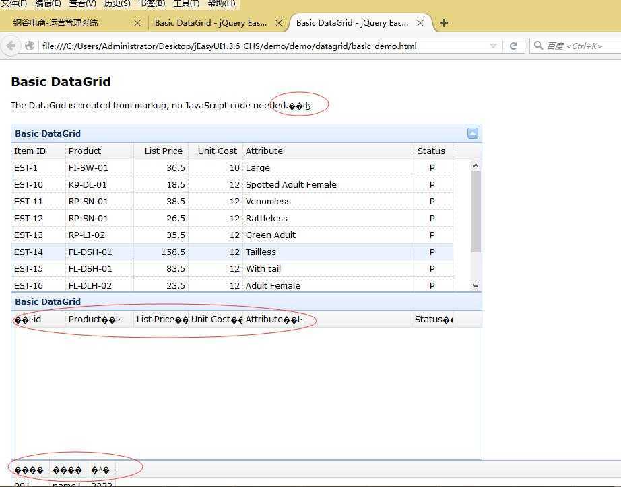
Task: Close the active Basic DataGrid tab
Action: click(x=420, y=23)
